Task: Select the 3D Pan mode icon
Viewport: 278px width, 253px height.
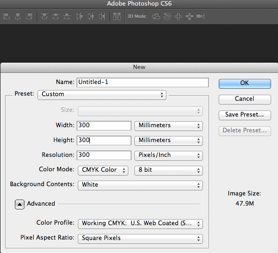Action: pos(178,16)
